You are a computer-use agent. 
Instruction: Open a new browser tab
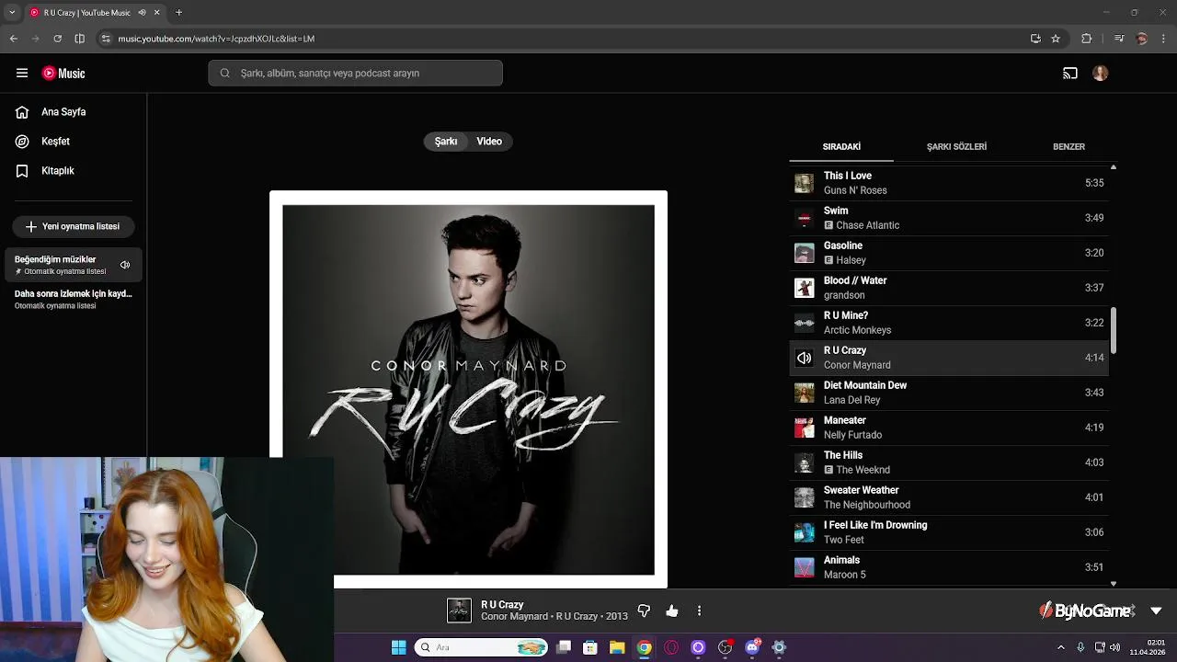178,13
